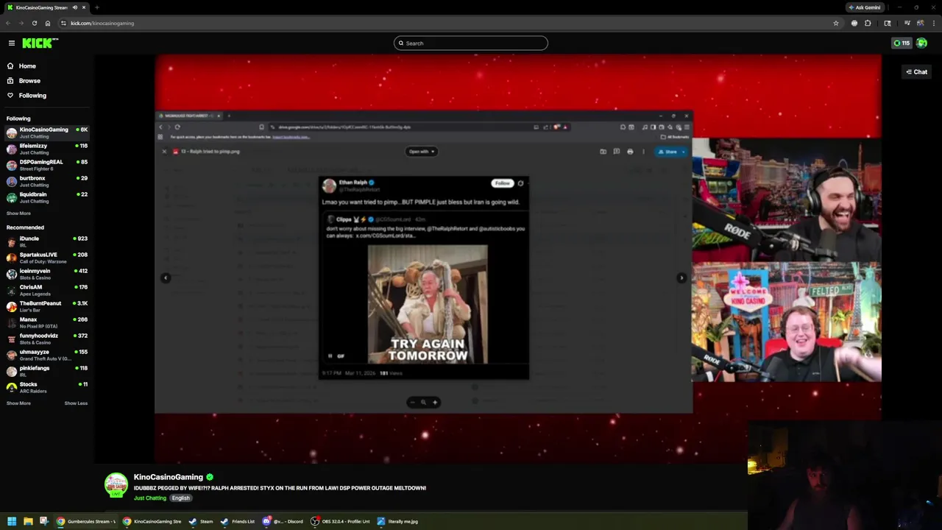Open funnyhoodvidz recommended channel
Viewport: 942px width, 530px height.
click(46, 339)
